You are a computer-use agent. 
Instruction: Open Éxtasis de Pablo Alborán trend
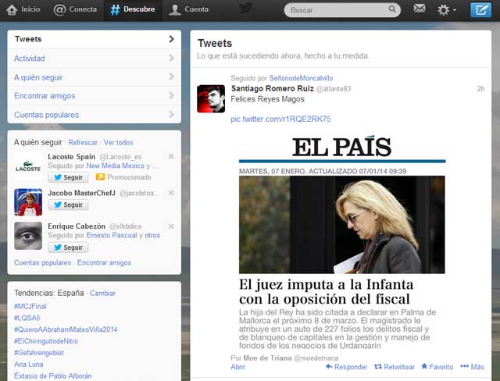click(53, 376)
